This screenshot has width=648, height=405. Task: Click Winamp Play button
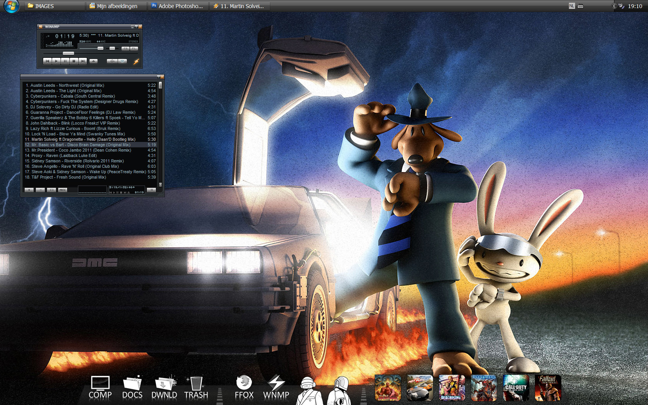[56, 61]
